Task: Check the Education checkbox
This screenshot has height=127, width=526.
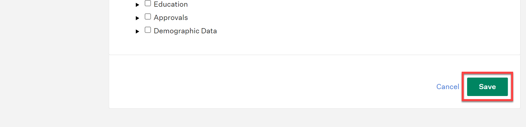Action: click(148, 3)
